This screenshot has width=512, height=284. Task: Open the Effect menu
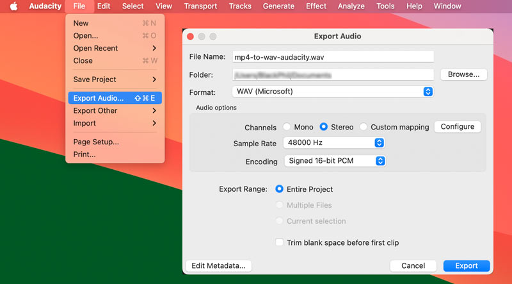pos(316,6)
